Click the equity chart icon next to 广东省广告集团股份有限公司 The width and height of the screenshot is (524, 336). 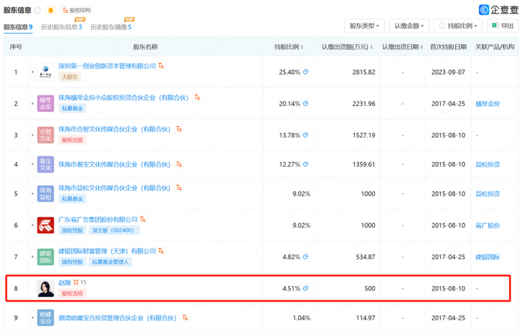point(143,219)
